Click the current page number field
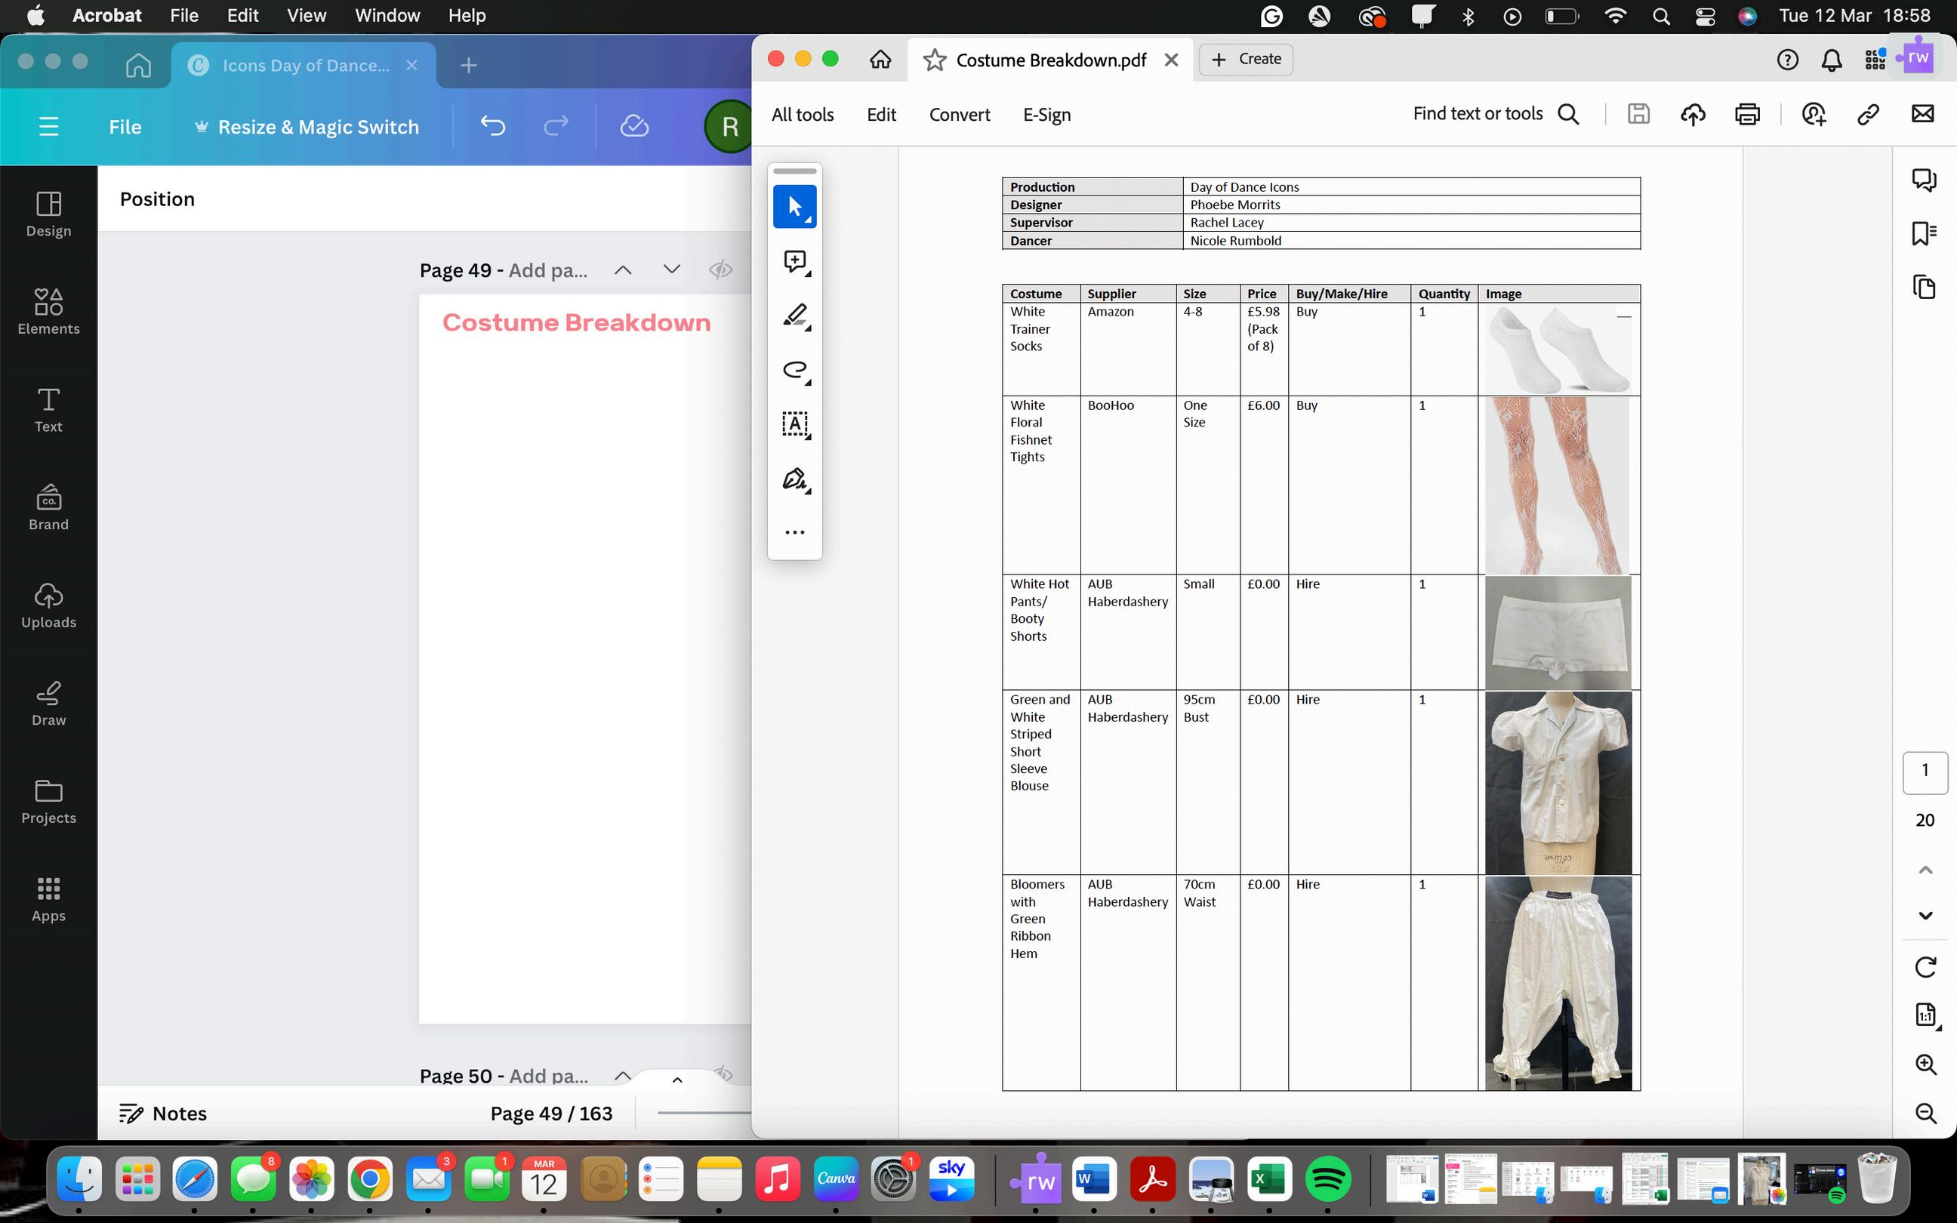 pyautogui.click(x=1925, y=771)
